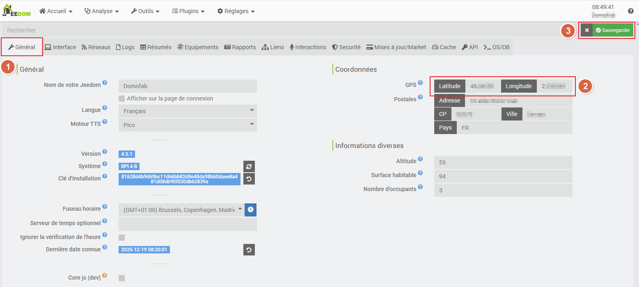Click help icon next to Fuseau horaire label

[105, 207]
